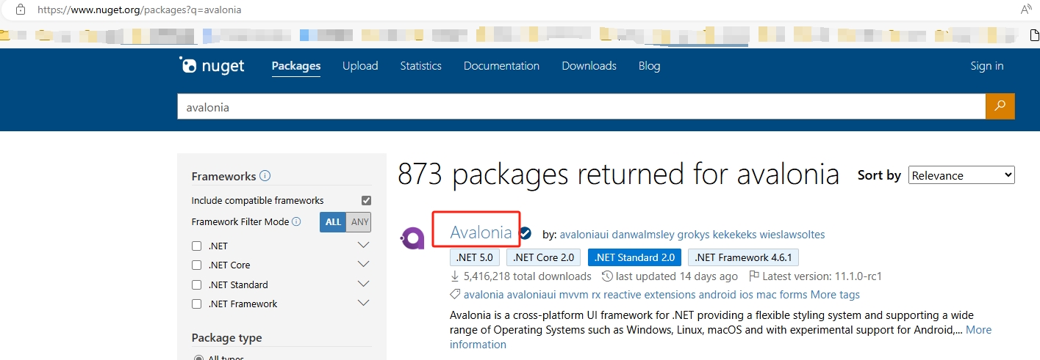Check the .NET Standard framework checkbox
The image size is (1040, 360).
[x=196, y=284]
